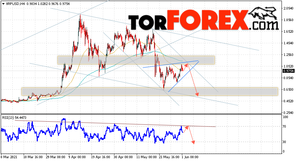
Task: Select the RSI(13) 54.4473 indicator label
Action: [x=14, y=118]
